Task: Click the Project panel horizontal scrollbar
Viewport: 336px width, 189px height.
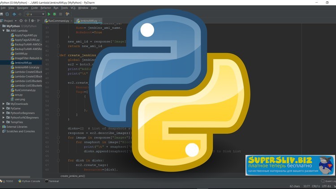Action: click(15, 177)
